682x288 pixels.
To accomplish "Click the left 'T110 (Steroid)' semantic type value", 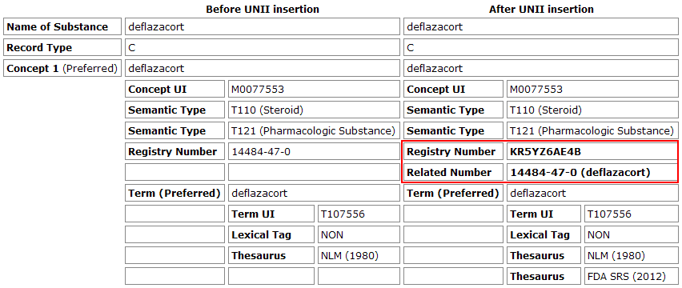I will 314,110.
